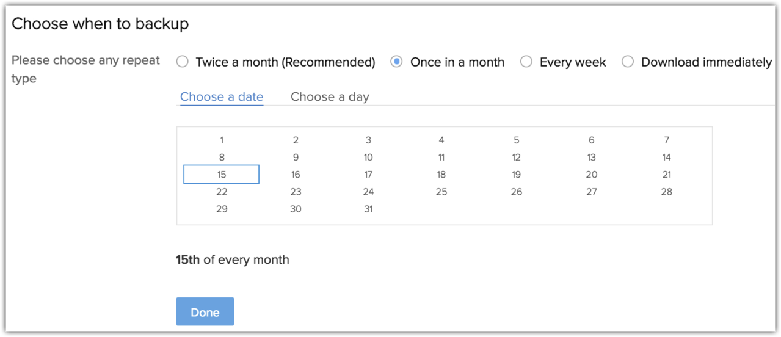This screenshot has width=781, height=337.
Task: Switch to the Choose a date tab
Action: pyautogui.click(x=222, y=96)
